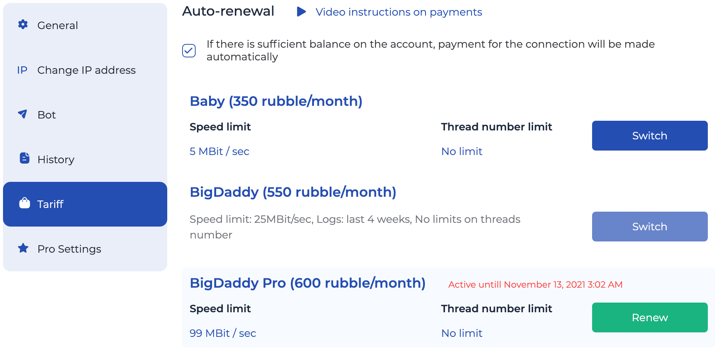Switch to the Baby tariff

point(650,136)
